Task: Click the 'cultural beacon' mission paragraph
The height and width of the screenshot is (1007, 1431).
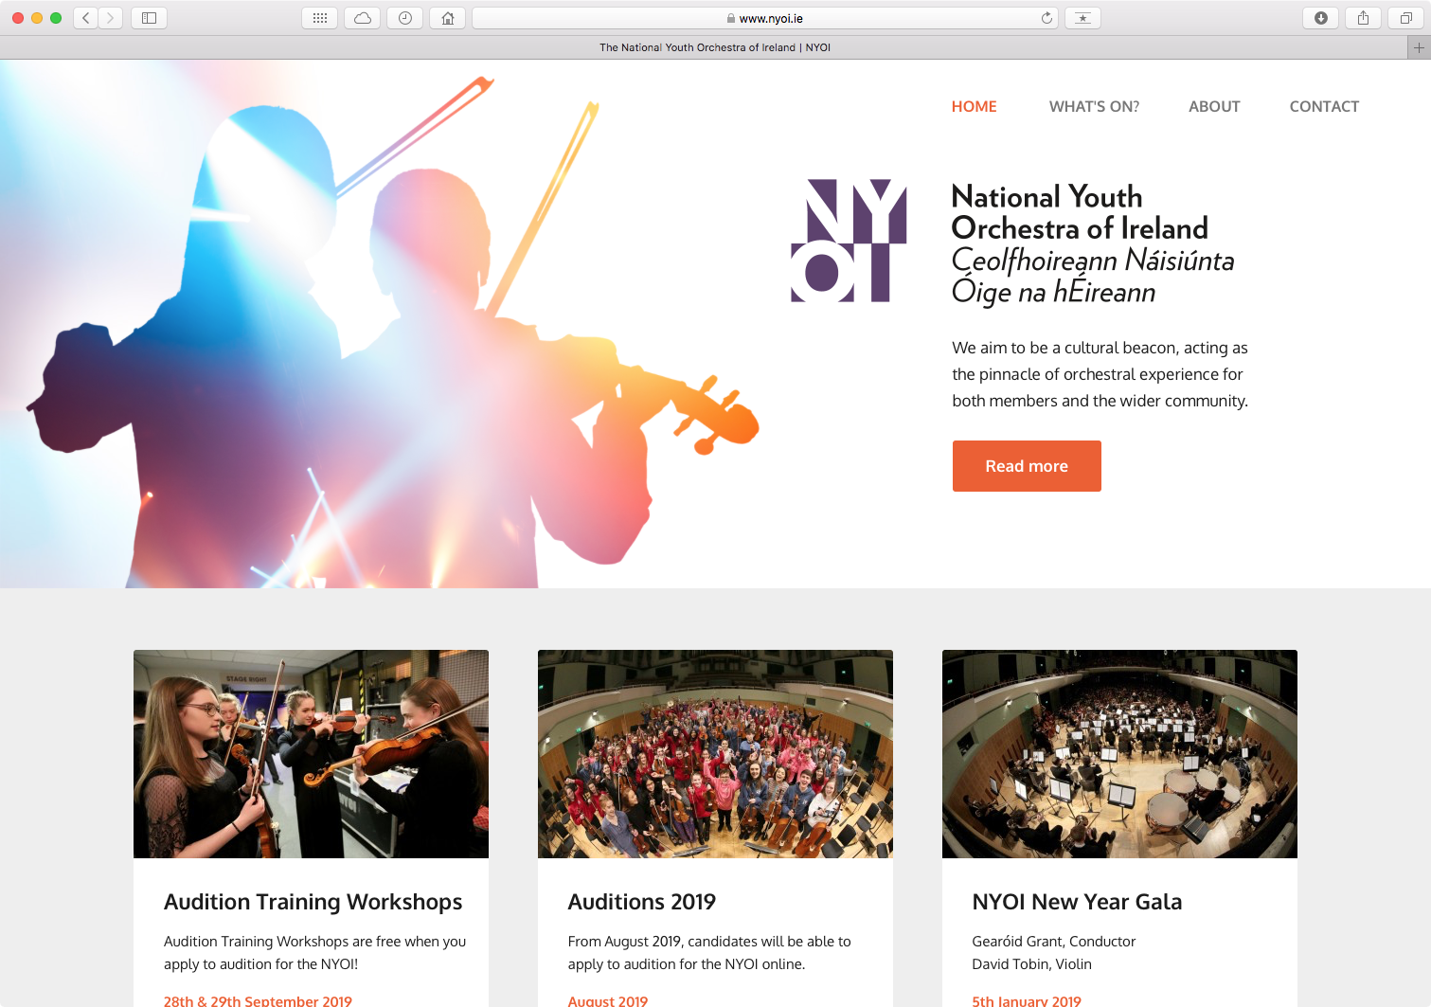Action: coord(1100,374)
